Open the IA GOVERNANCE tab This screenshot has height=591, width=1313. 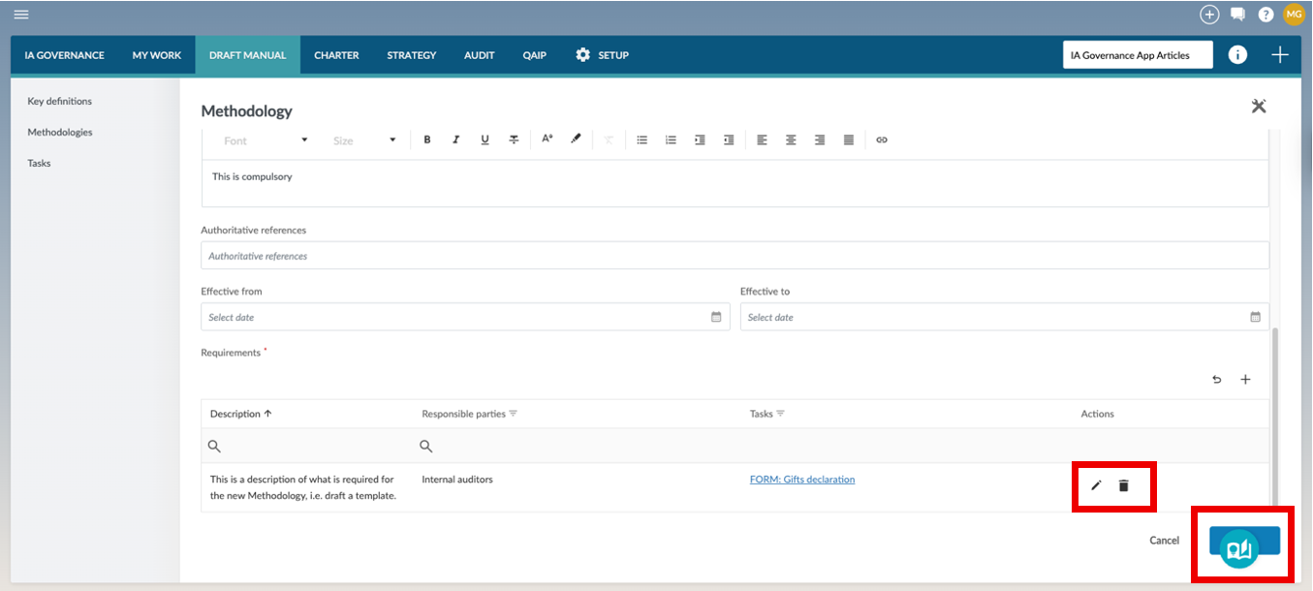point(65,55)
